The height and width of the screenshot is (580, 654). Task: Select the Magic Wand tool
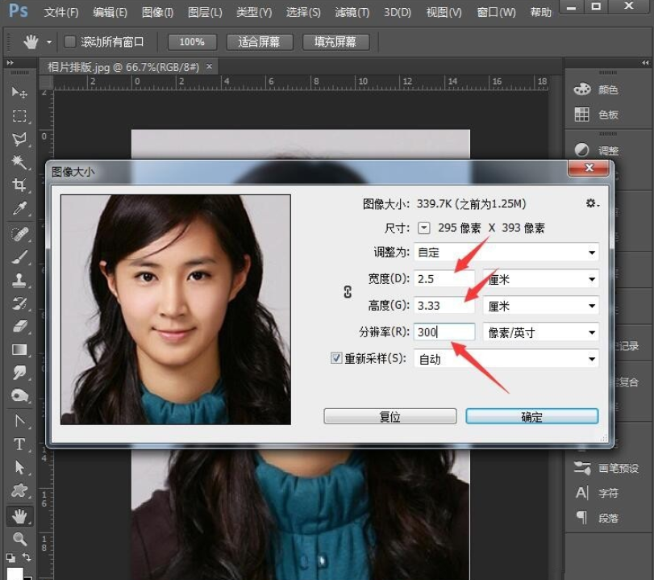click(19, 161)
